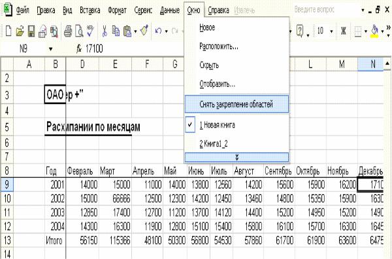Image resolution: width=392 pixels, height=259 pixels.
Task: Click the cell with value 66666
Action: (x=115, y=198)
